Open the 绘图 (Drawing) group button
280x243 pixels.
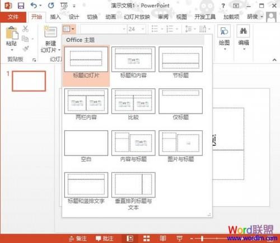pyautogui.click(x=224, y=37)
